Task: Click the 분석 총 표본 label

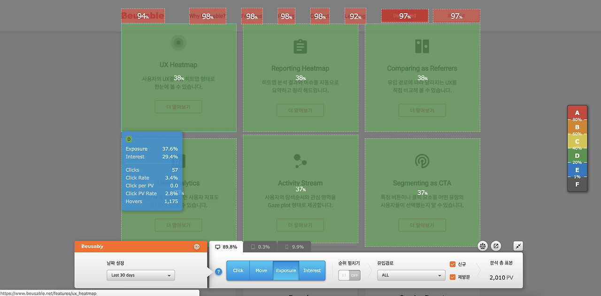Action: tap(501, 263)
